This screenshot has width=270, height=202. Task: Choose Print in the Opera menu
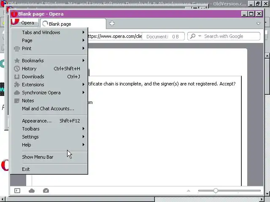point(49,48)
